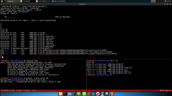The height and width of the screenshot is (96, 172).
Task: Click the VMwareDnD directory row
Action: click(x=27, y=47)
